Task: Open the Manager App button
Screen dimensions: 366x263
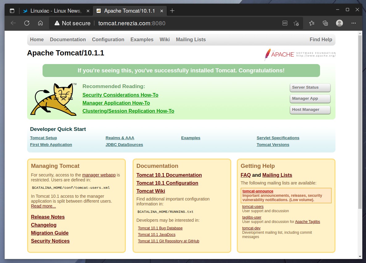Action: pos(310,99)
